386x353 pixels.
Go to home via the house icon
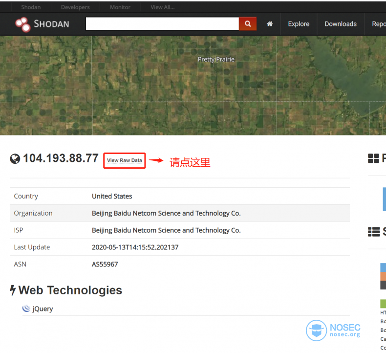[x=270, y=24]
